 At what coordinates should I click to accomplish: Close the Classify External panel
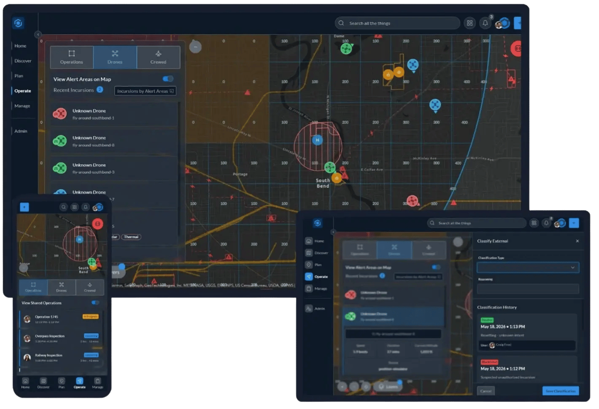pyautogui.click(x=577, y=241)
